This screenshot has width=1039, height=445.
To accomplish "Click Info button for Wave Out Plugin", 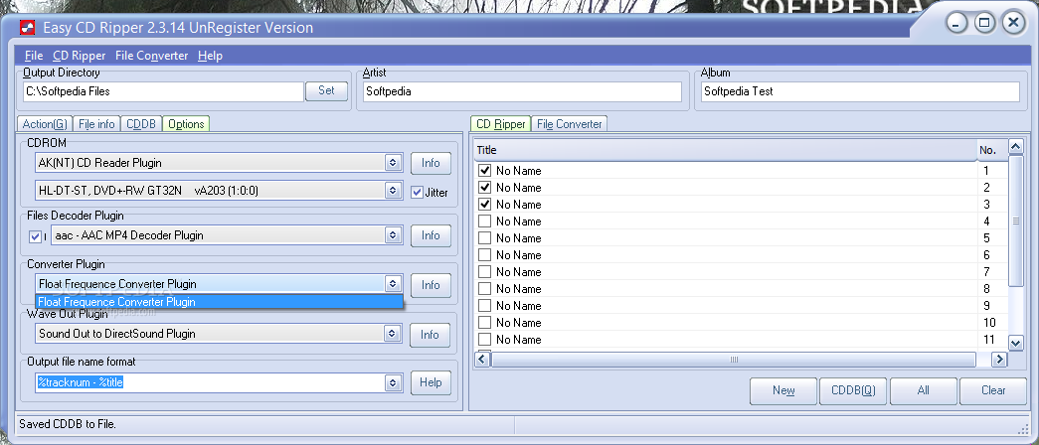I will point(431,335).
